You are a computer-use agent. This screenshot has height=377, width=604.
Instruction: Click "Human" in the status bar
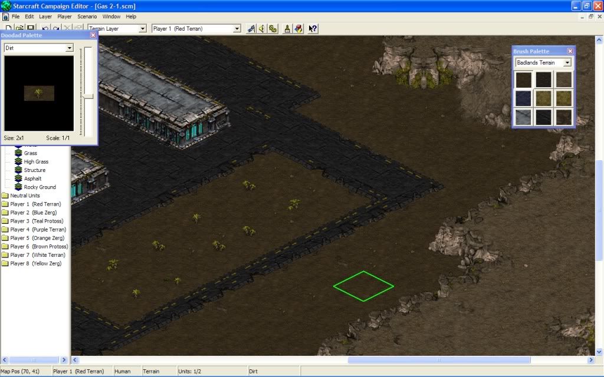click(123, 371)
